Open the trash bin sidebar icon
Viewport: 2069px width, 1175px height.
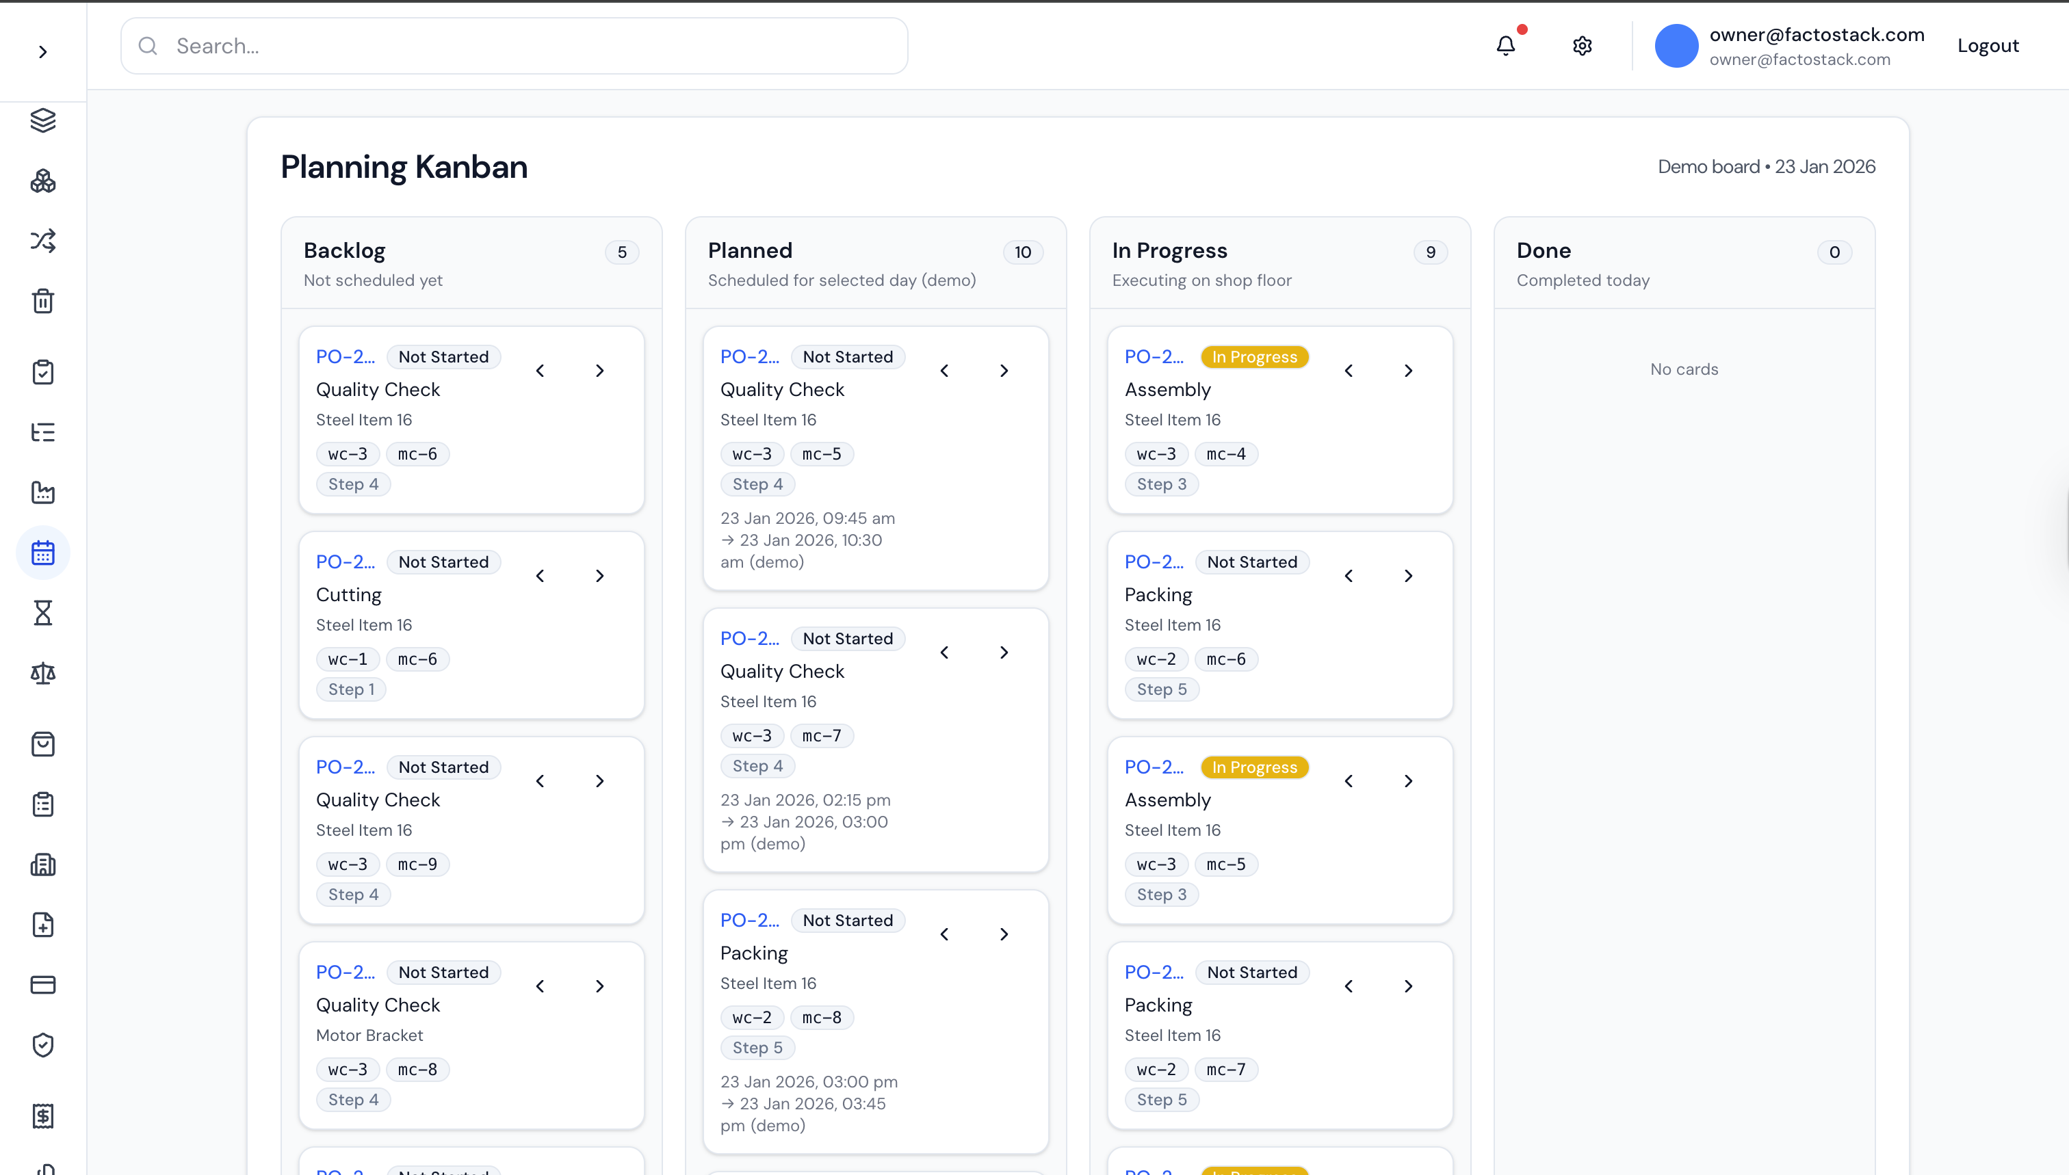click(43, 301)
